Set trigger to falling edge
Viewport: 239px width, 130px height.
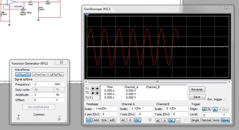point(209,109)
